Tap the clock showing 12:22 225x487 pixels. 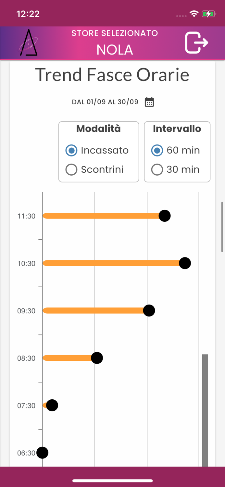point(27,14)
